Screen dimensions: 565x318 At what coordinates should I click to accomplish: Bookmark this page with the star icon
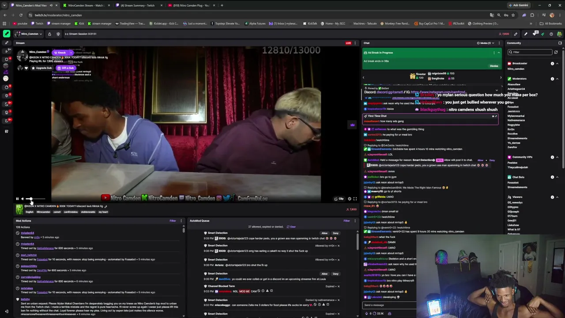pyautogui.click(x=512, y=15)
